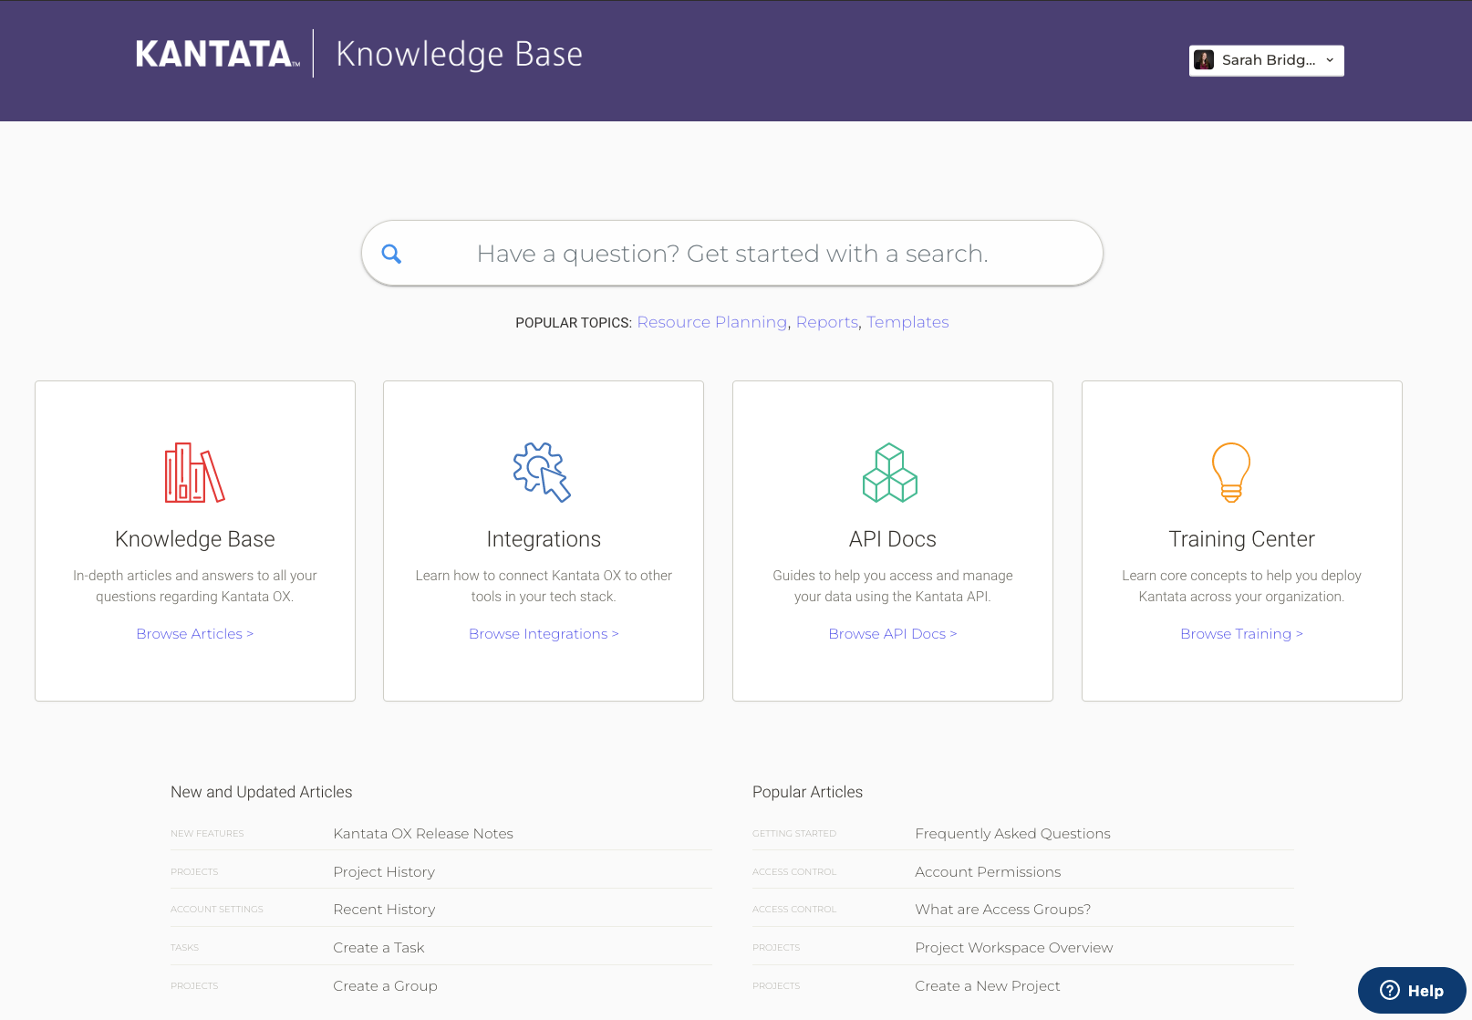
Task: Click Browse API Docs link
Action: (892, 633)
